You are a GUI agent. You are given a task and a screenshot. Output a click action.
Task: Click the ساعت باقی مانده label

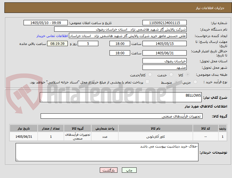33,44
